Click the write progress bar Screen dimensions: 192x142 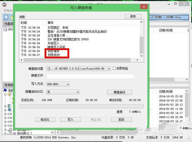[x=81, y=106]
